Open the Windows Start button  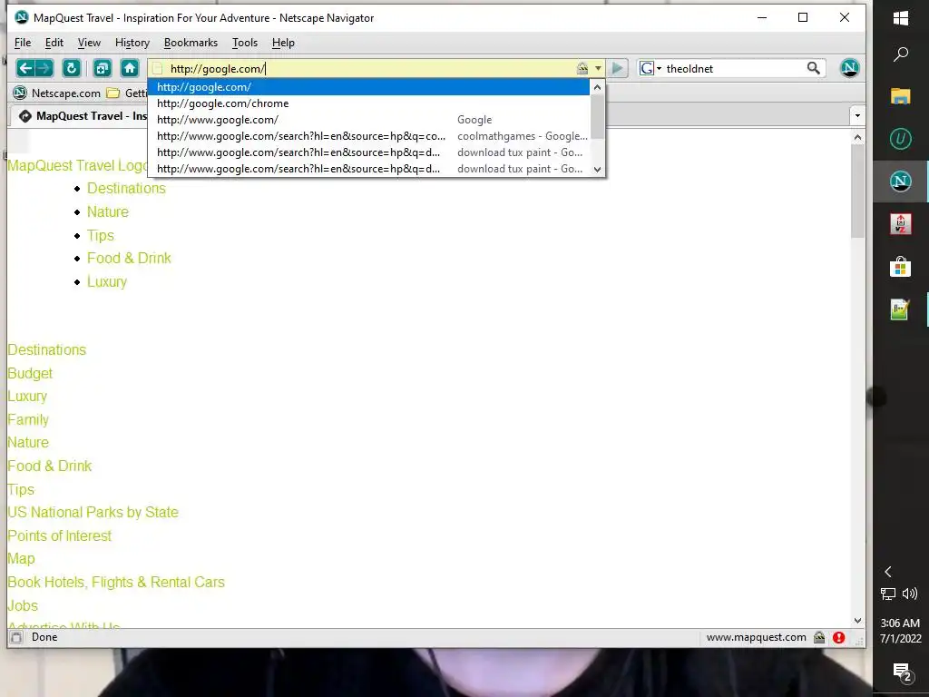901,18
